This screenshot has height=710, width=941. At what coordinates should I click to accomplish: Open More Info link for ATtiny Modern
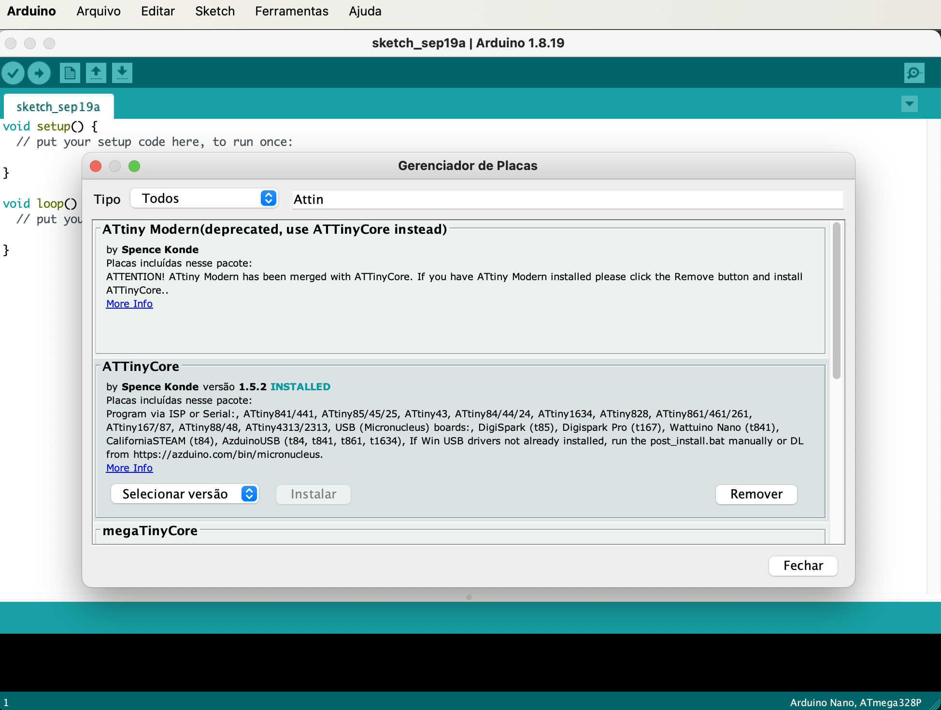click(129, 304)
